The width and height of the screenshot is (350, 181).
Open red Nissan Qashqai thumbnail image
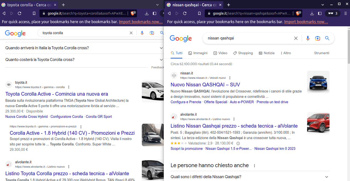pyautogui.click(x=318, y=123)
